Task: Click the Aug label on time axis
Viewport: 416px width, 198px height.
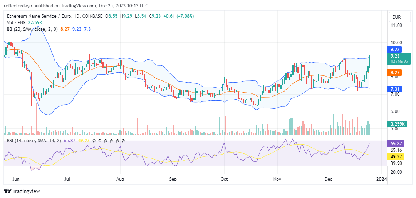Action: click(121, 179)
